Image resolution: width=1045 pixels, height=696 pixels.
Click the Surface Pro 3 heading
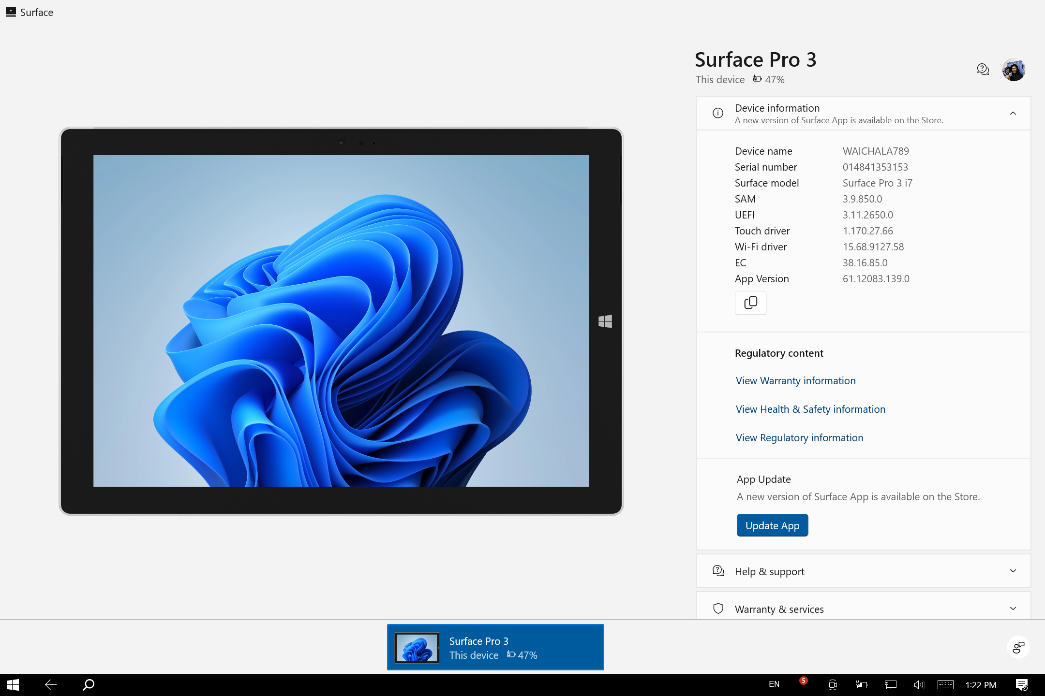tap(756, 60)
